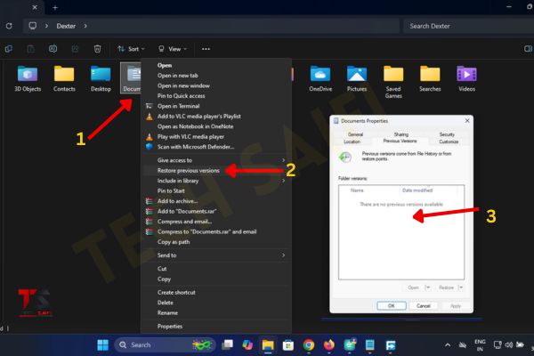Expand the Give access to submenu
This screenshot has width=534, height=356.
[283, 160]
